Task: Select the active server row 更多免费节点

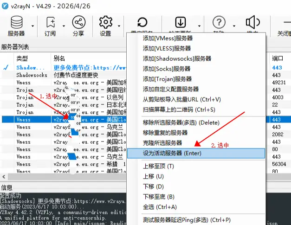Action: (x=64, y=68)
